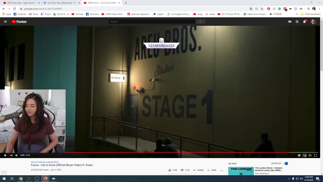Viewport: 323px width, 182px height.
Task: Open the Gmail bookmark
Action: pyautogui.click(x=33, y=14)
